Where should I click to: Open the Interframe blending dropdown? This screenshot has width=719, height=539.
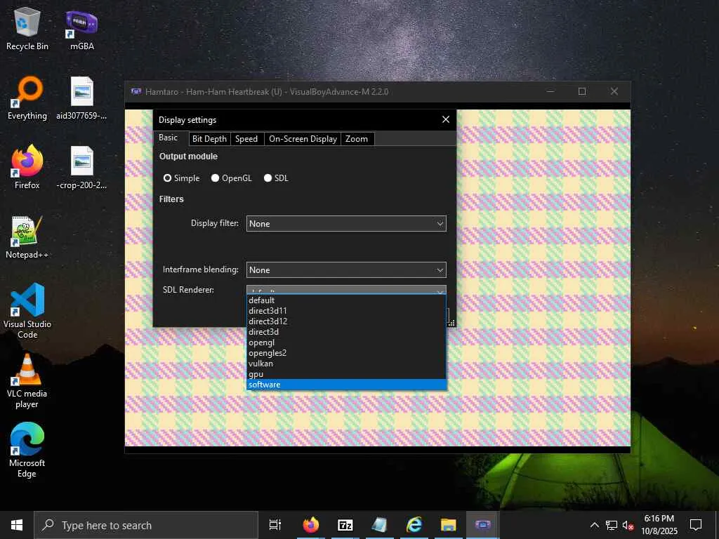[346, 270]
